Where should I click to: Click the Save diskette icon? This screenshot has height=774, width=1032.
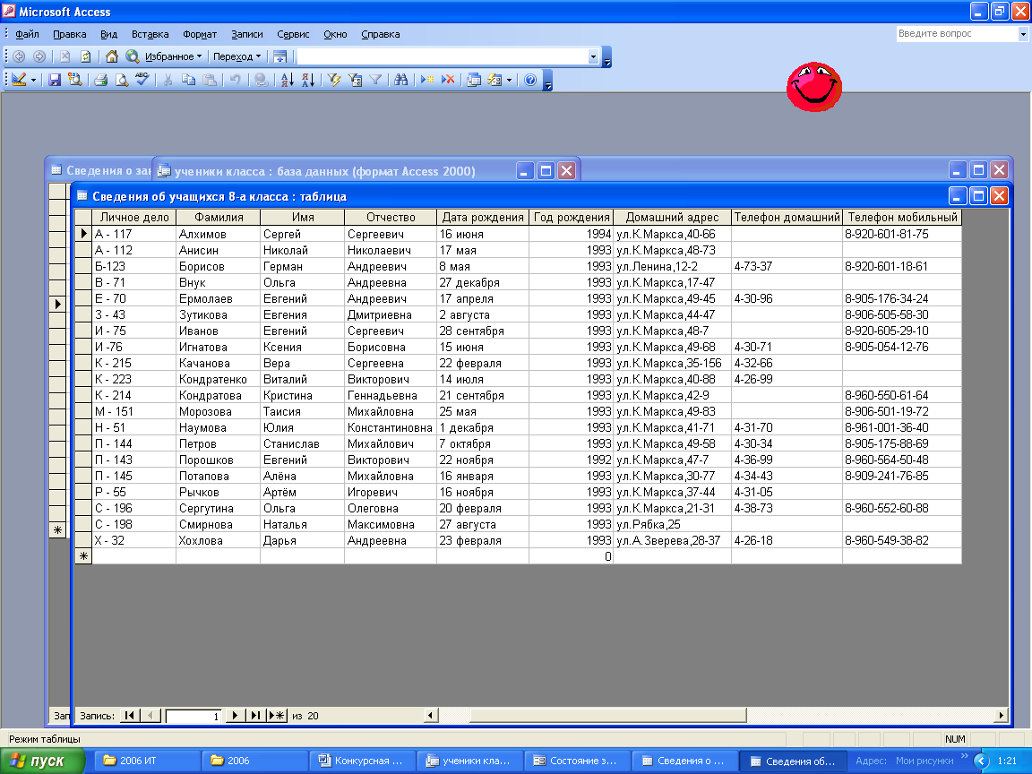[x=55, y=80]
